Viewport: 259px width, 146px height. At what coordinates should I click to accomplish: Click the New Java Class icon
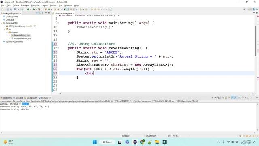coord(49,9)
